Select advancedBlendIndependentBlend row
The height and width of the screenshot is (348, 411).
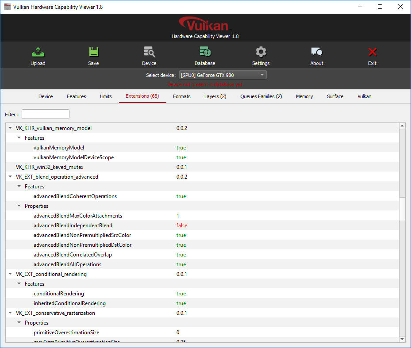coord(202,226)
